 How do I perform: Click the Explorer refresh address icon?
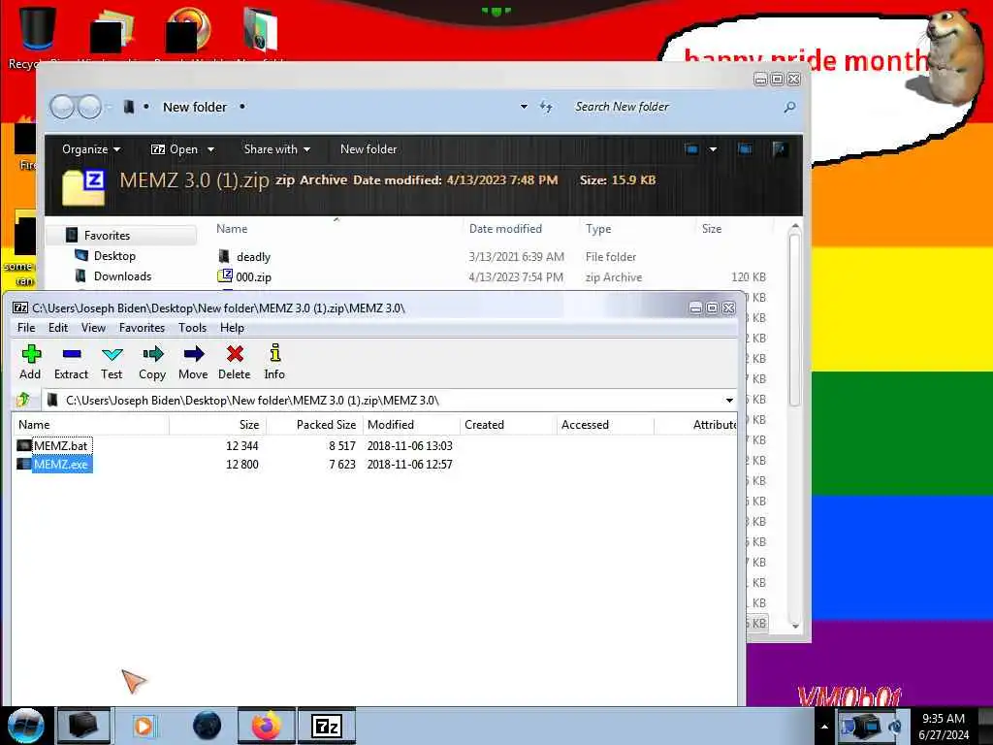tap(546, 107)
